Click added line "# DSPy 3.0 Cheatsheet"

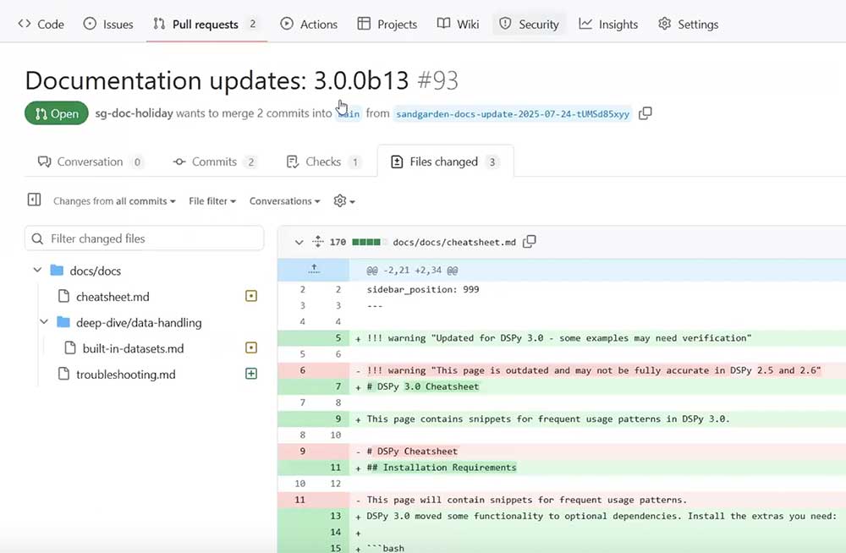click(x=422, y=386)
